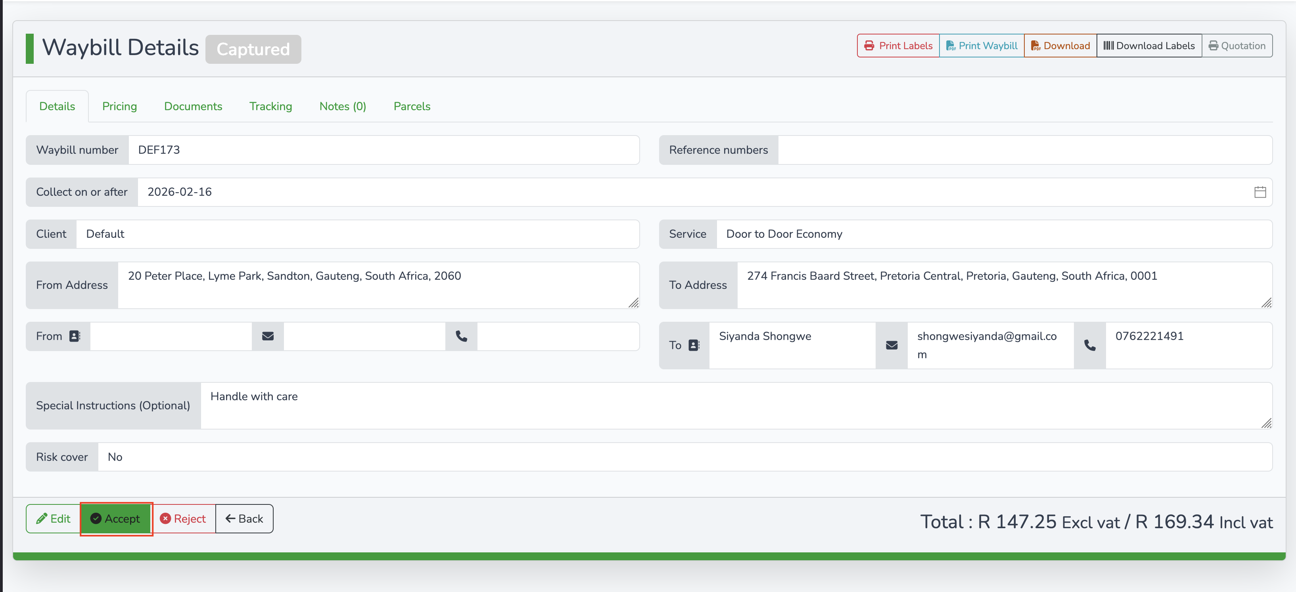Switch to the Tracking tab
1296x592 pixels.
pyautogui.click(x=271, y=106)
